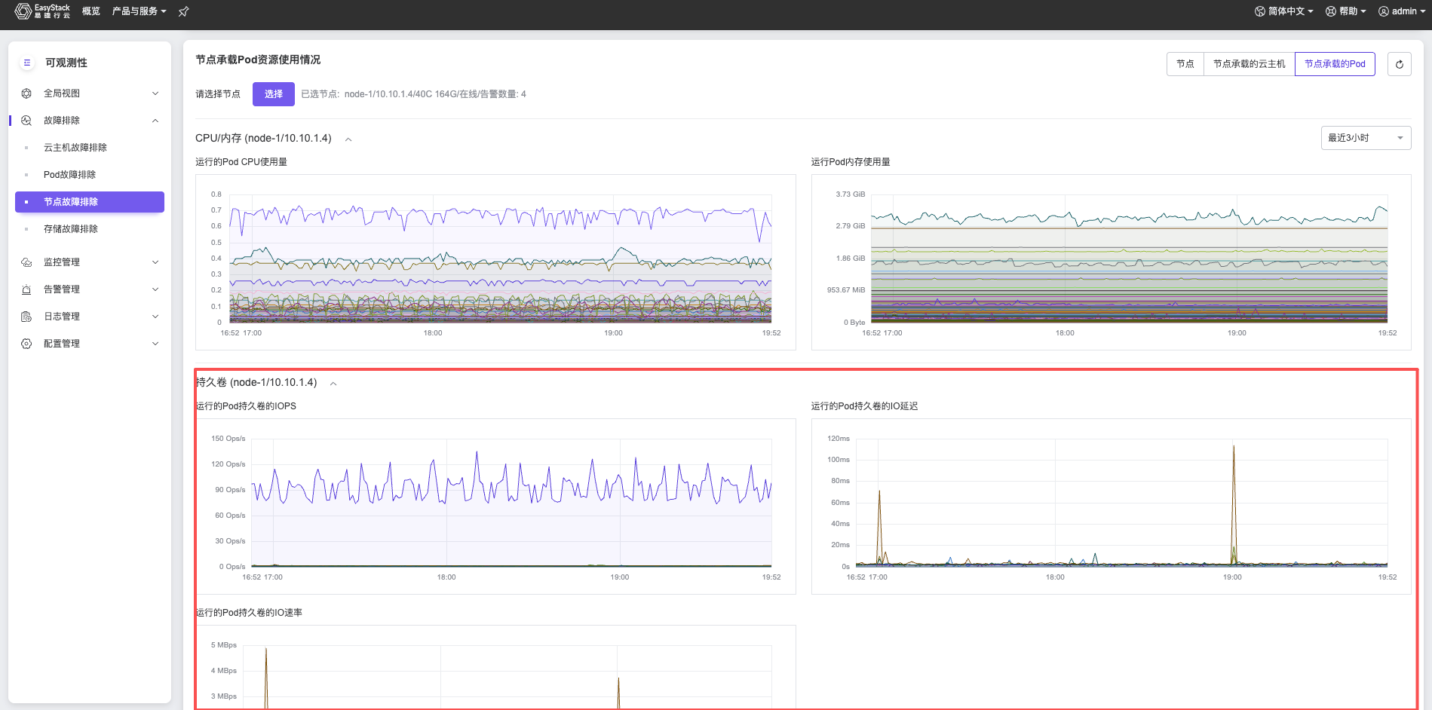Click the 节点承载Pod资源使用情况 heading
Screen dimensions: 1432x710
[x=258, y=60]
